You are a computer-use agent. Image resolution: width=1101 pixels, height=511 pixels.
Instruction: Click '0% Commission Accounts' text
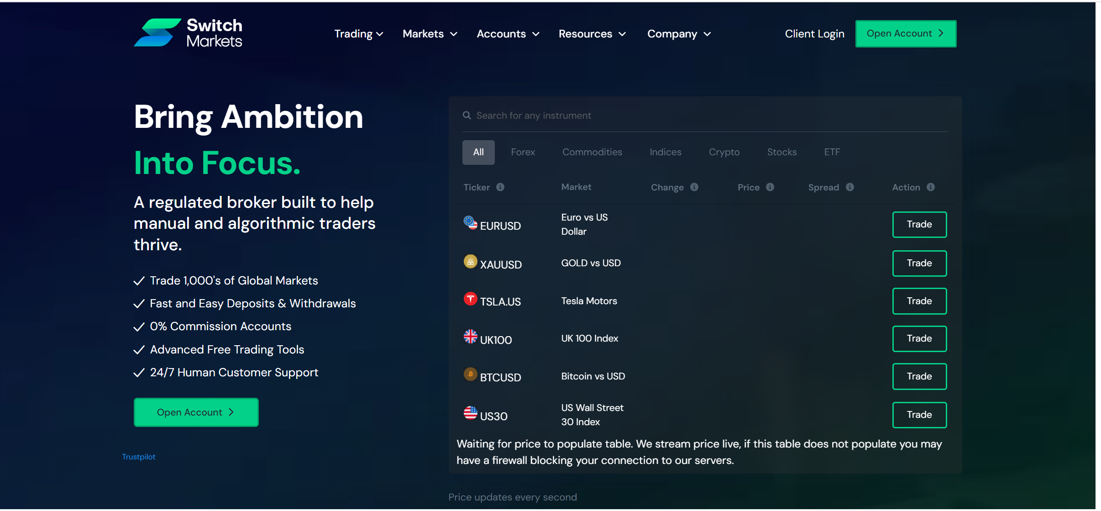(x=220, y=327)
